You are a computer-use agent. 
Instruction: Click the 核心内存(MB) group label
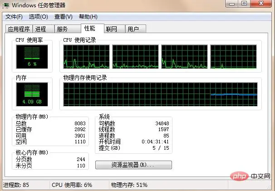click(x=32, y=152)
